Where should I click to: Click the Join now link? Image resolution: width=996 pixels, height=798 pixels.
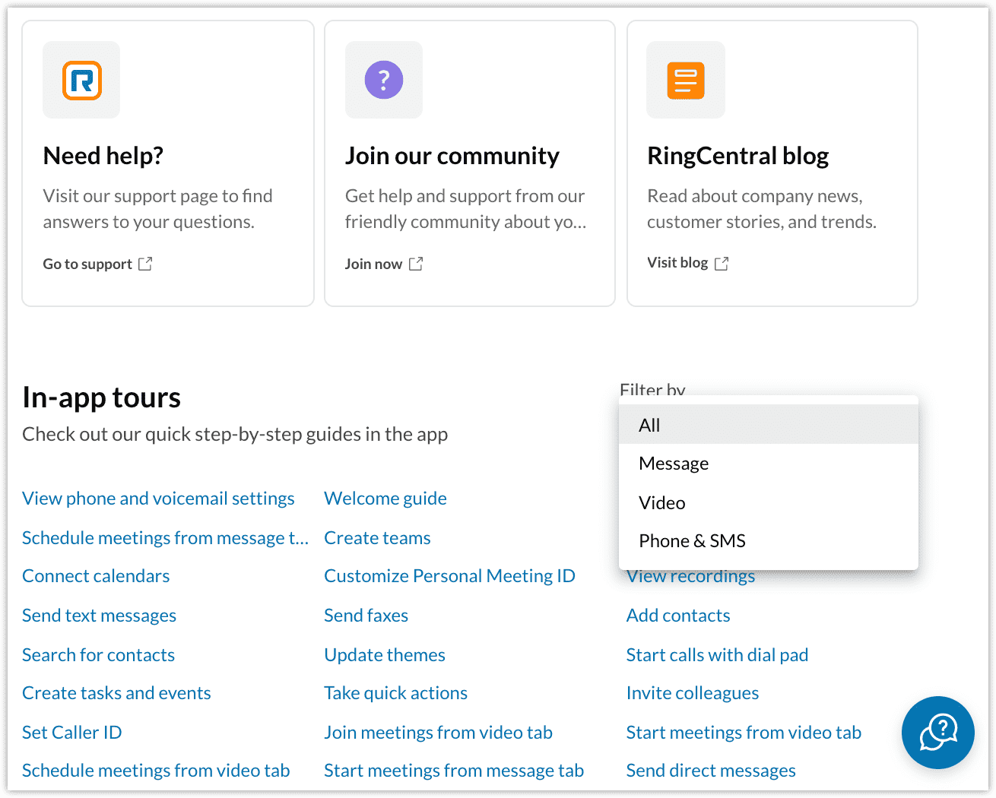373,263
